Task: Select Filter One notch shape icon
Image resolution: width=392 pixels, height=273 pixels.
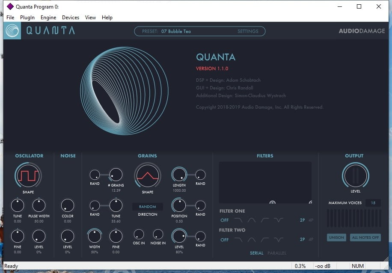Action: click(x=279, y=220)
